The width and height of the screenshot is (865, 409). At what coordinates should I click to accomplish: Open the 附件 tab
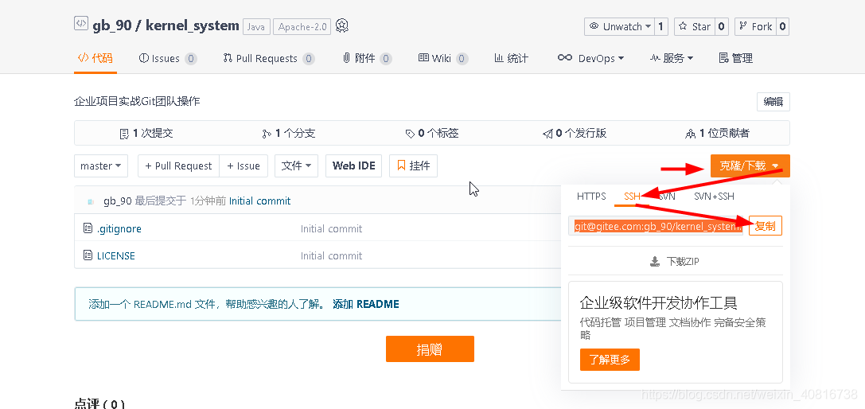(367, 58)
